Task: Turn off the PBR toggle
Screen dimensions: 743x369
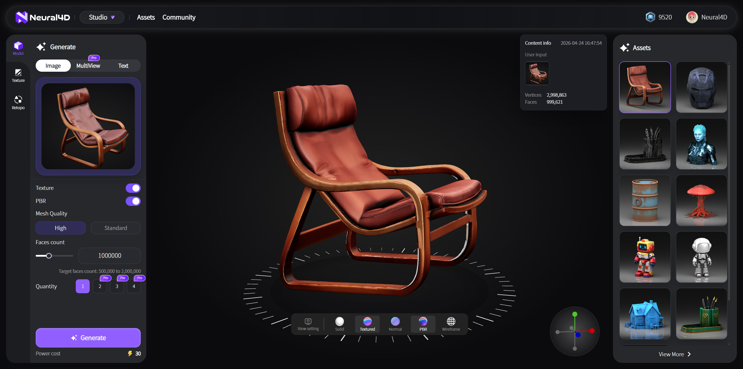Action: click(133, 201)
